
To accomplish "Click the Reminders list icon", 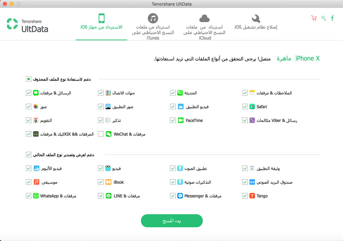I will pyautogui.click(x=108, y=120).
